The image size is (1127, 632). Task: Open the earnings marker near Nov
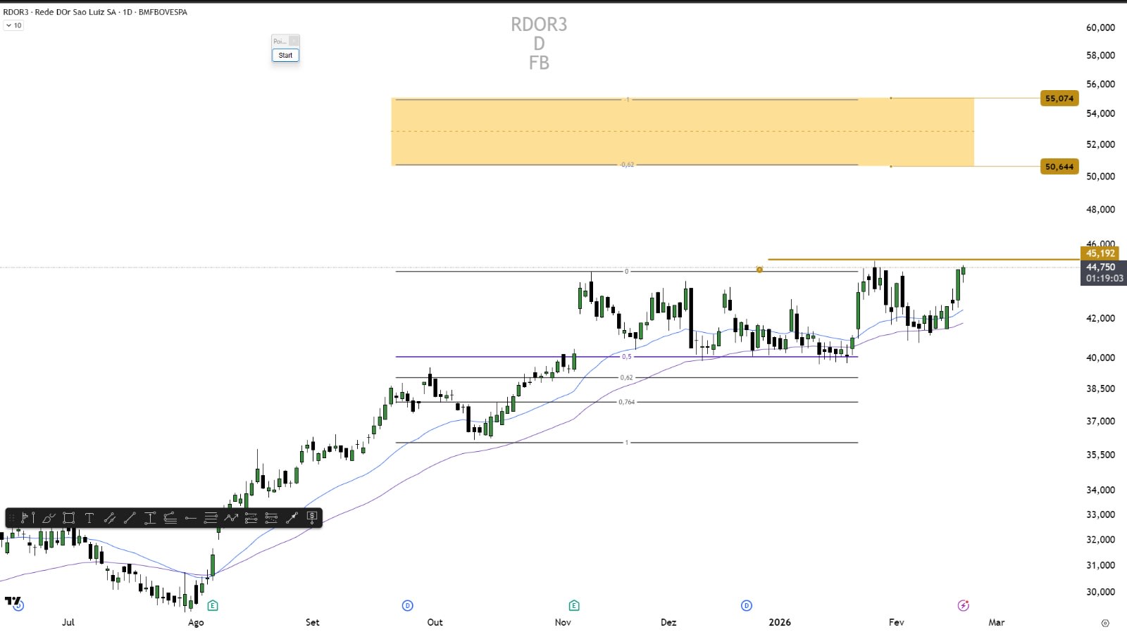pos(574,605)
